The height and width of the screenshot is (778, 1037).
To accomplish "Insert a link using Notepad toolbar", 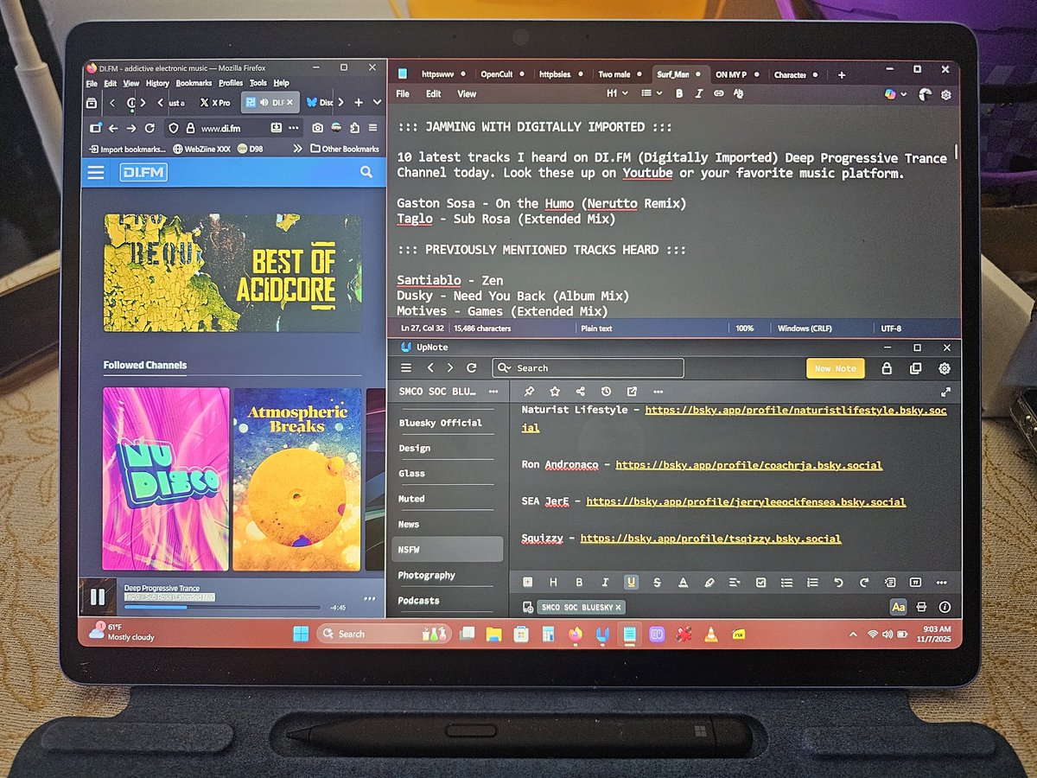I will [718, 93].
